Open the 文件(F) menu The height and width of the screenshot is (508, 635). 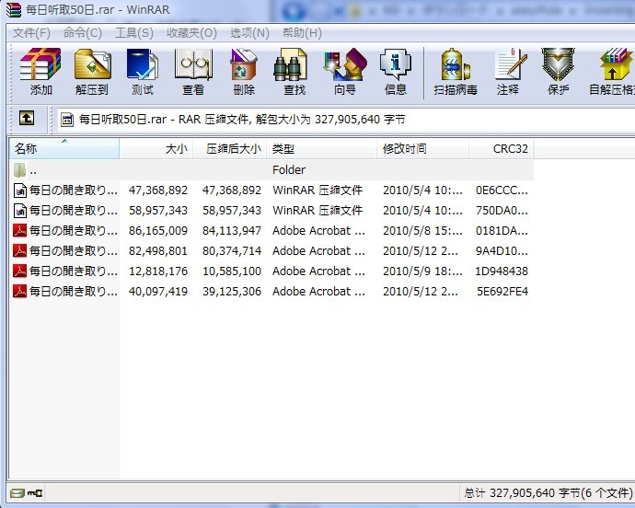[31, 33]
